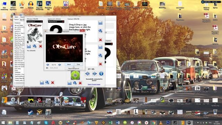Click Close button in background dialog
This screenshot has width=222, height=125.
click(78, 65)
